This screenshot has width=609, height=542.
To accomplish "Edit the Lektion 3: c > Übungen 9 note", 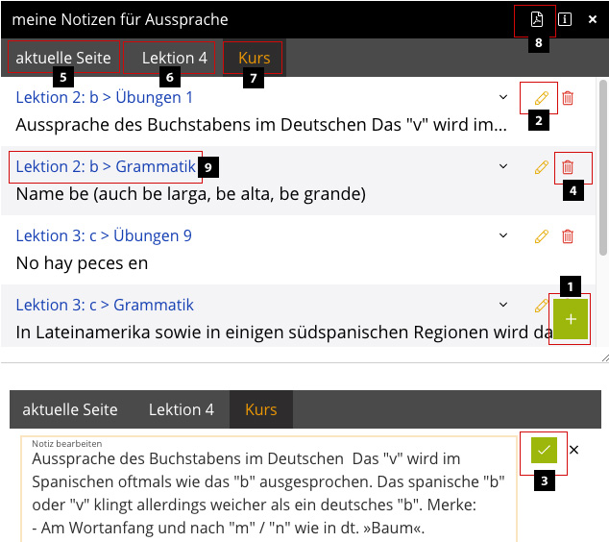I will [541, 236].
